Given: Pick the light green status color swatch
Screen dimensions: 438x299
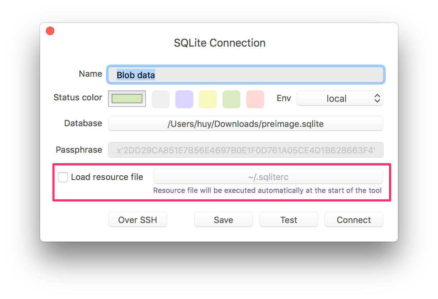Looking at the screenshot, I should (x=232, y=99).
